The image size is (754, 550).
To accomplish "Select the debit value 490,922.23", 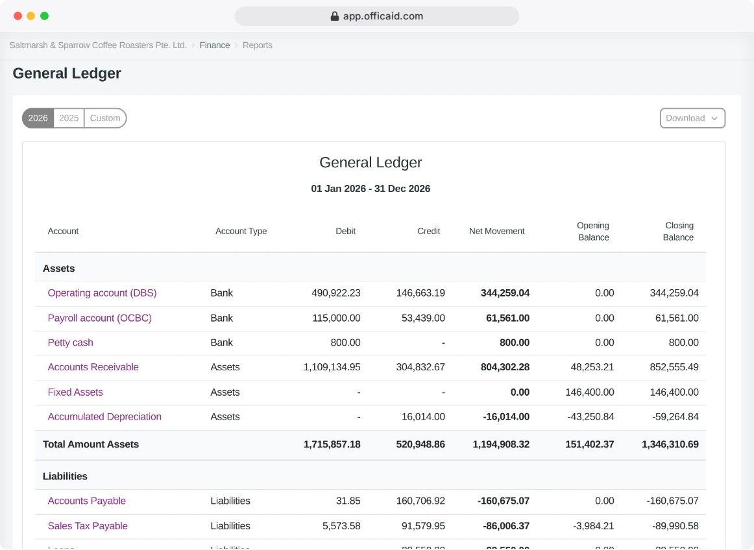I will tap(335, 293).
